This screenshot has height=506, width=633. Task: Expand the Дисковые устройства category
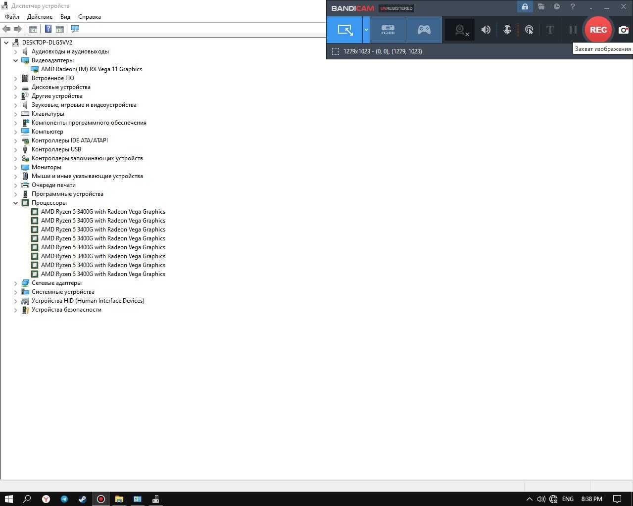pyautogui.click(x=15, y=87)
